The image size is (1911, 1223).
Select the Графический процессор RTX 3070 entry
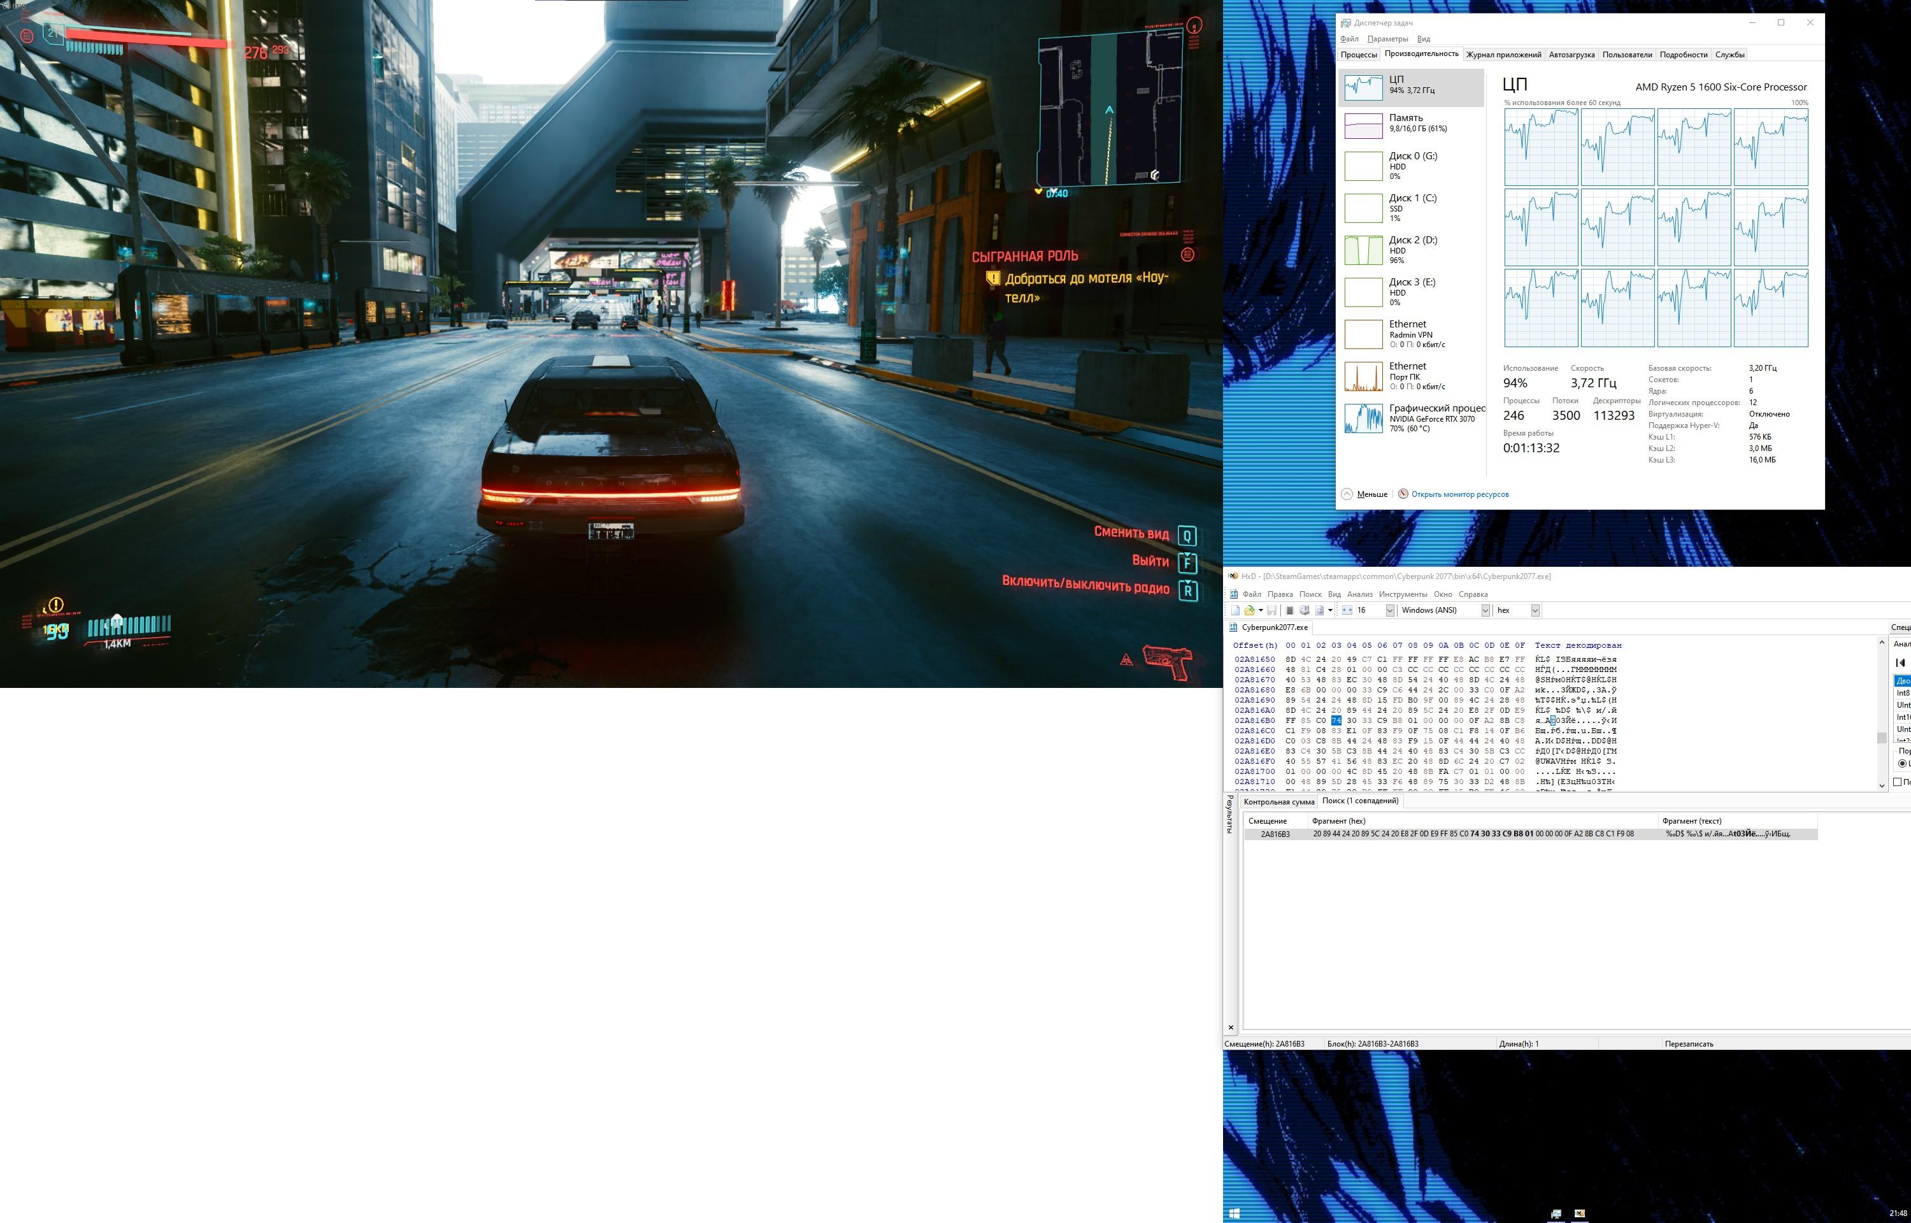(1412, 418)
